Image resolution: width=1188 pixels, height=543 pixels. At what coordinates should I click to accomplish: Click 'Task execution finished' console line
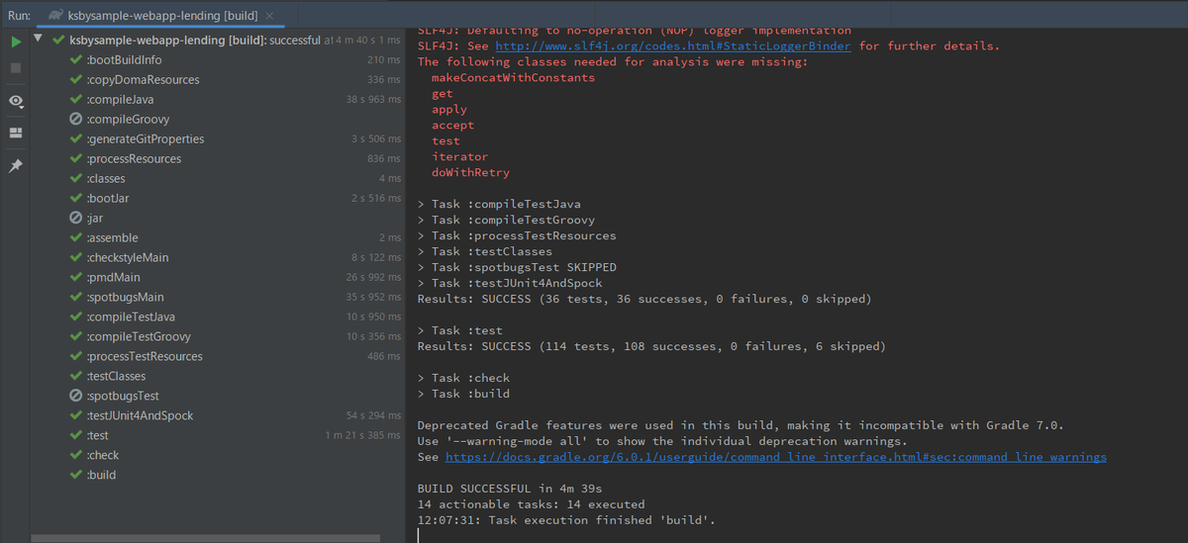[566, 520]
